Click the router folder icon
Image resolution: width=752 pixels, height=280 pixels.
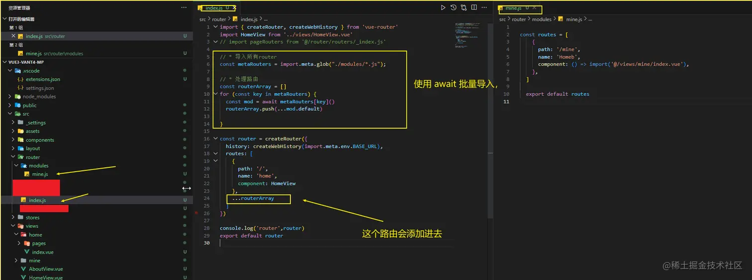(x=21, y=157)
